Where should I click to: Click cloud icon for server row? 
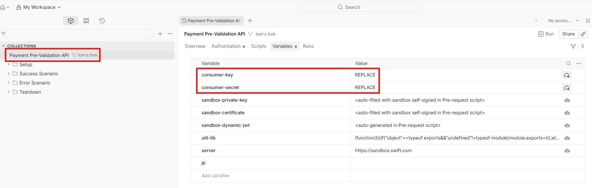pos(567,151)
